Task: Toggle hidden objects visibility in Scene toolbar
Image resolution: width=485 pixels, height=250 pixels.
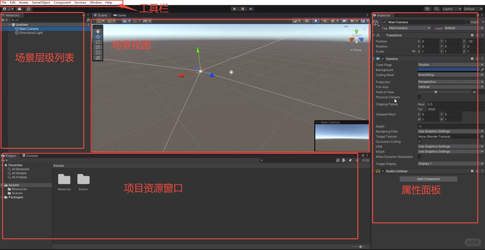Action: point(344,21)
